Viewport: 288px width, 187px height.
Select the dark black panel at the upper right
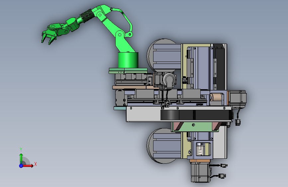(x=220, y=67)
